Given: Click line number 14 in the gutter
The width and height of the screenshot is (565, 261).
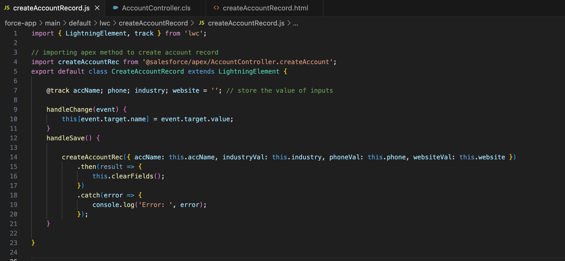Looking at the screenshot, I should click(13, 157).
